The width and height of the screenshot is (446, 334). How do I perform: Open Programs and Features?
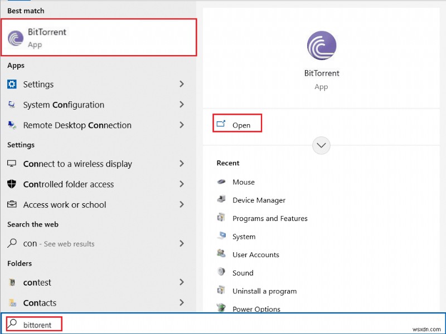pyautogui.click(x=270, y=218)
